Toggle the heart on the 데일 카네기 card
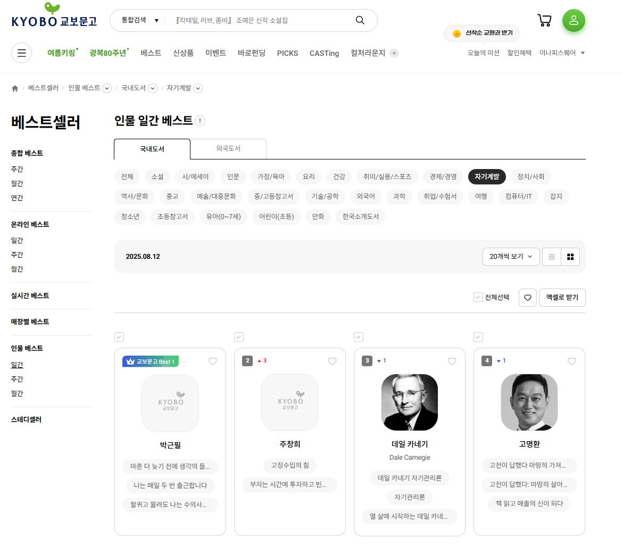623x548 pixels. (452, 361)
